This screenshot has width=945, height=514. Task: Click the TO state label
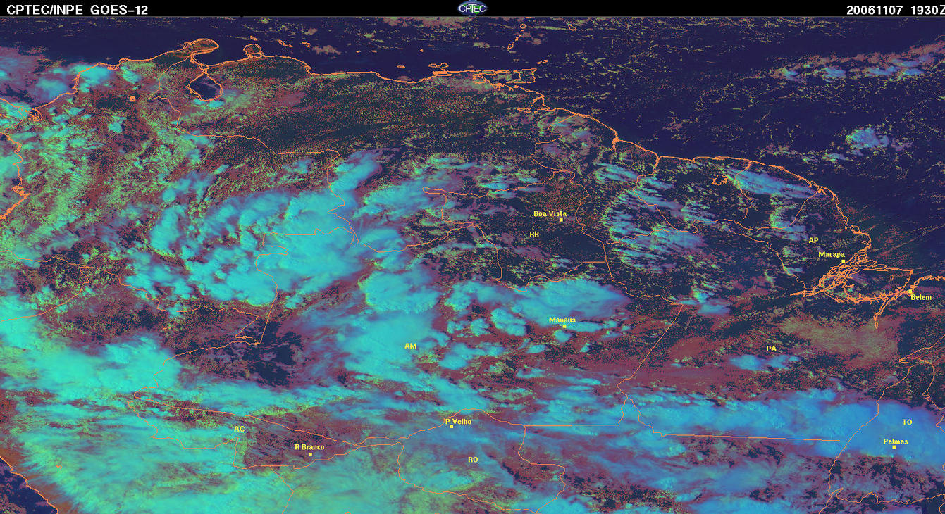(x=907, y=422)
